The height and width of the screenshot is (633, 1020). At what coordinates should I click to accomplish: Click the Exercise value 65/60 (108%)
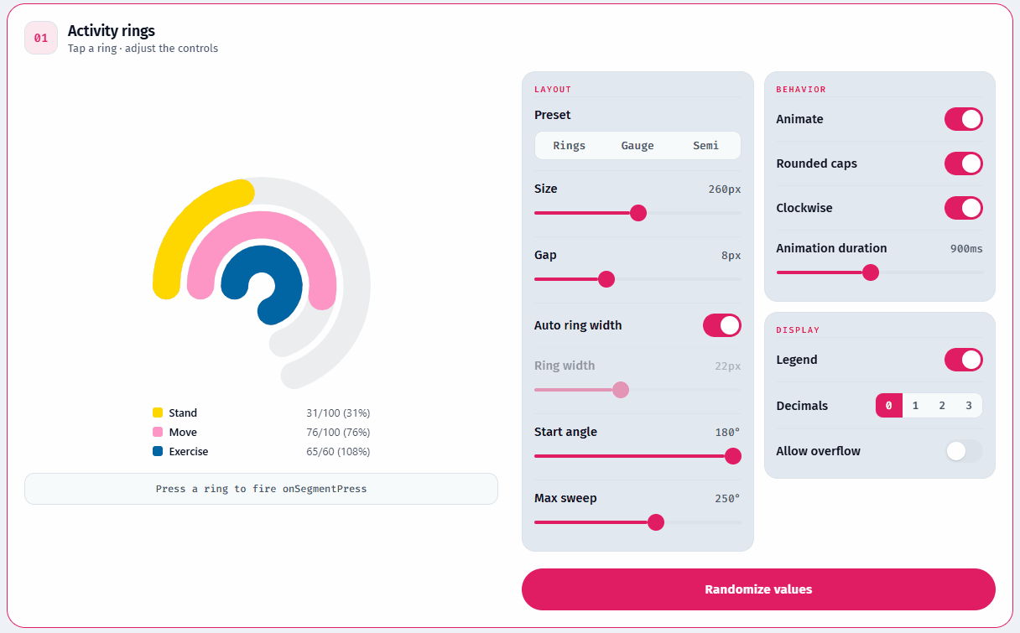click(x=338, y=451)
